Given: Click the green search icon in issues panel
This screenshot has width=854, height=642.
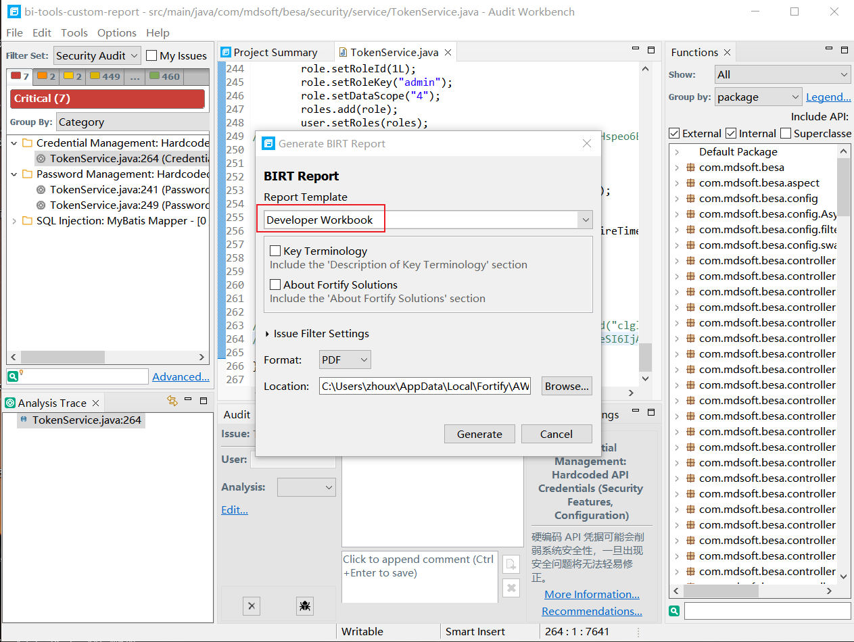Looking at the screenshot, I should (14, 376).
